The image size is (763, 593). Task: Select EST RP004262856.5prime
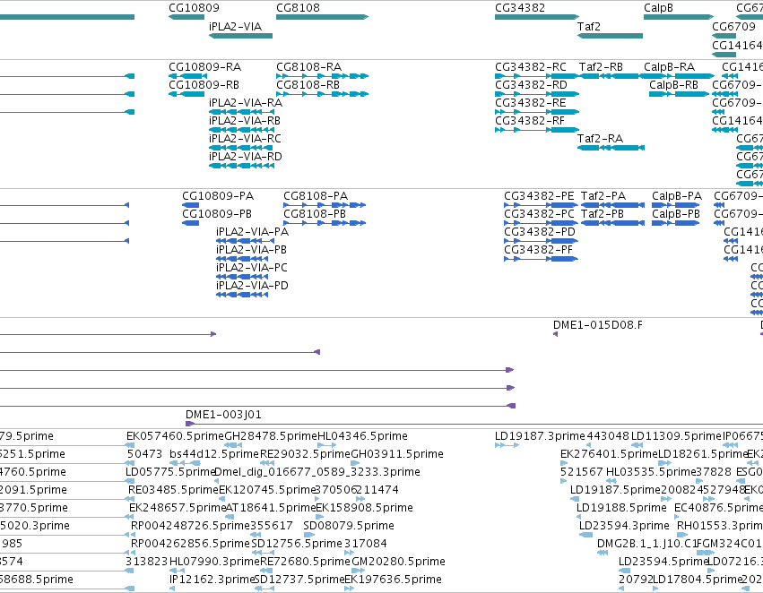[190, 544]
